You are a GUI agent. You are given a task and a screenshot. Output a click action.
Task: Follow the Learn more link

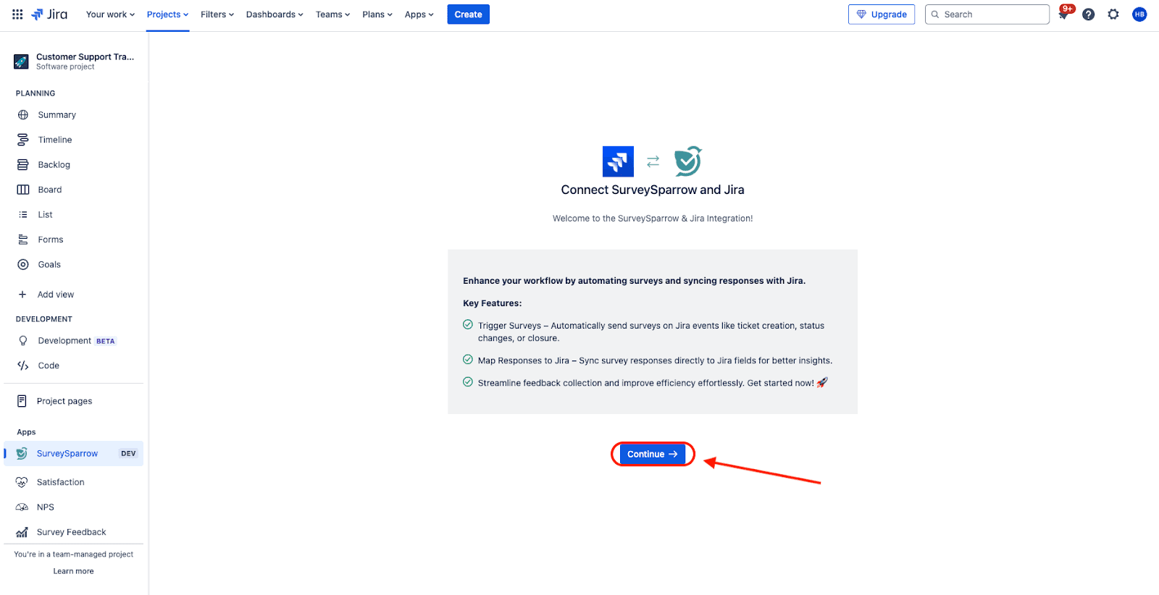point(73,571)
